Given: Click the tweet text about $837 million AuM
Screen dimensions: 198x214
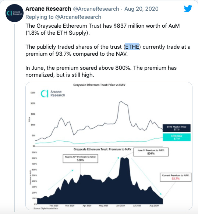Looking at the screenshot, I should click(103, 29).
